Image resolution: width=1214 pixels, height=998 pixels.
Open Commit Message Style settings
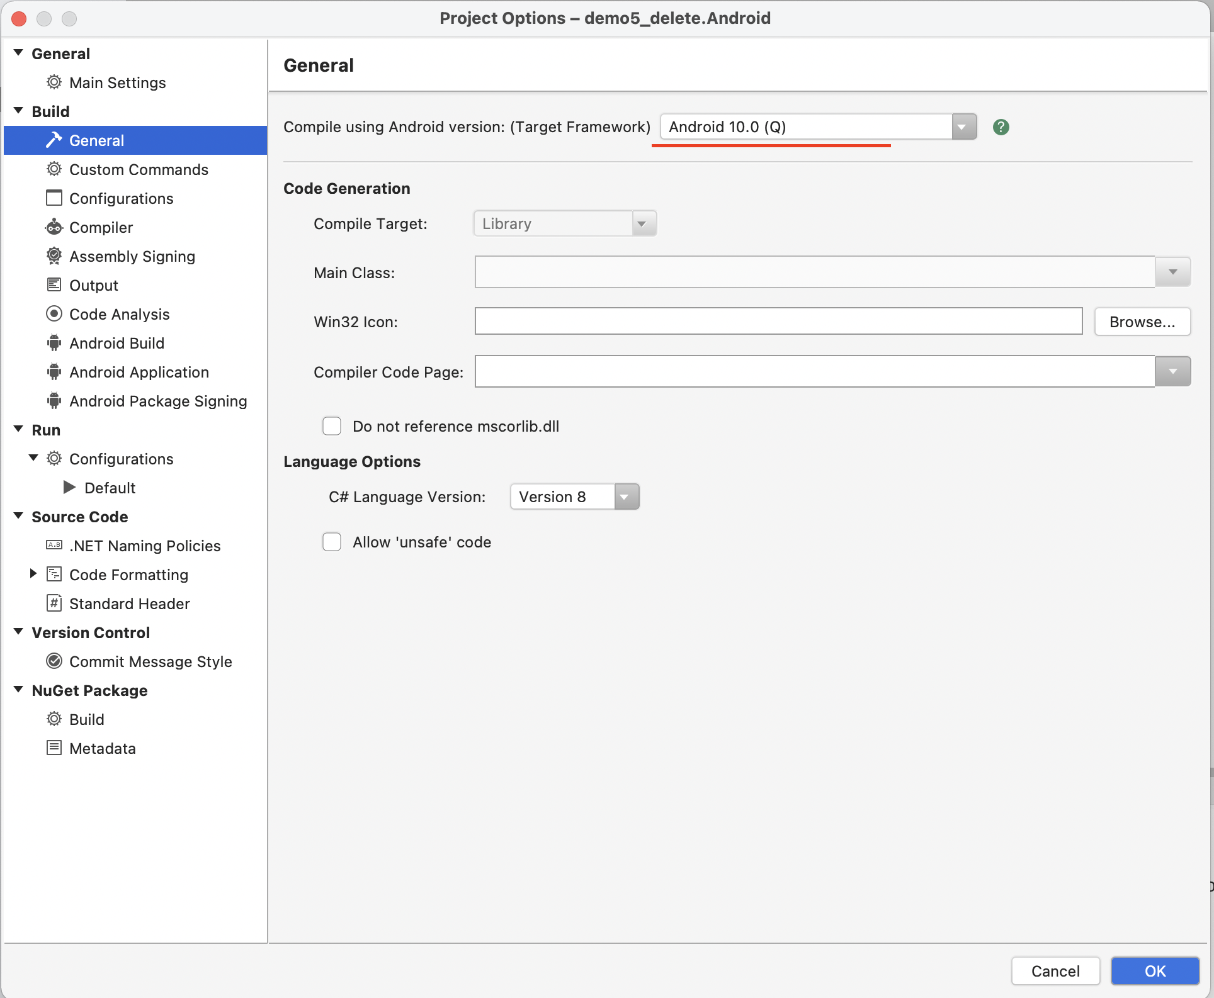pos(150,661)
